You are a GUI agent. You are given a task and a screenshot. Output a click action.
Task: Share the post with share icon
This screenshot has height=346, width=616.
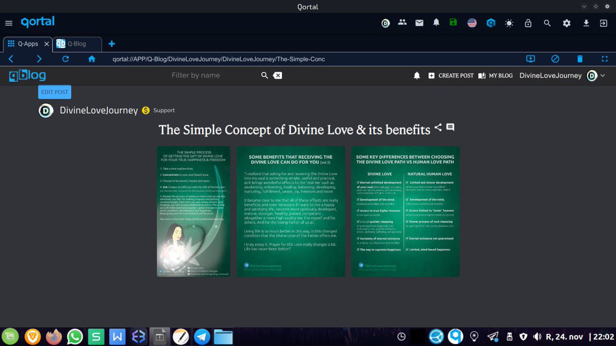point(438,127)
